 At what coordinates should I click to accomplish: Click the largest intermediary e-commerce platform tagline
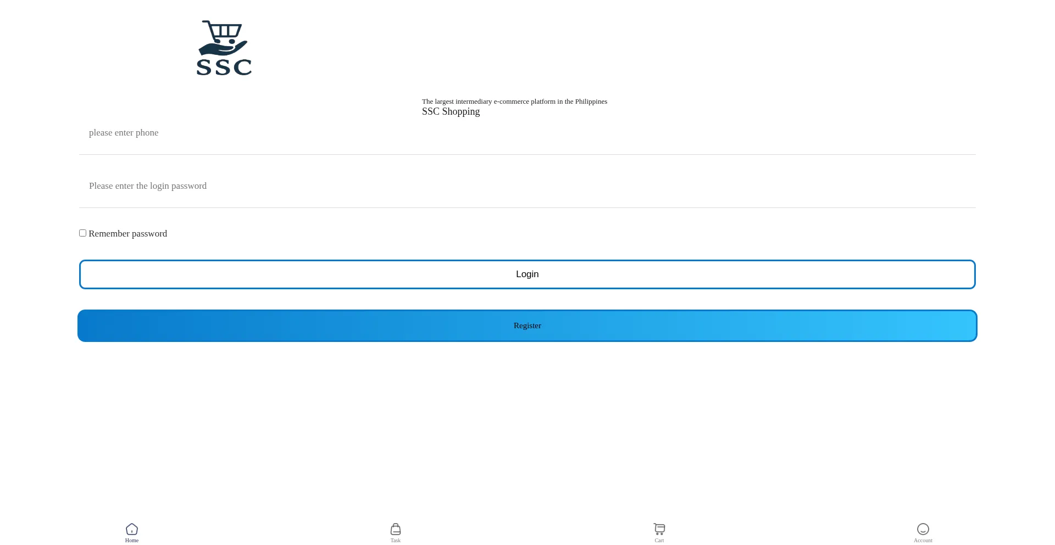(x=514, y=102)
